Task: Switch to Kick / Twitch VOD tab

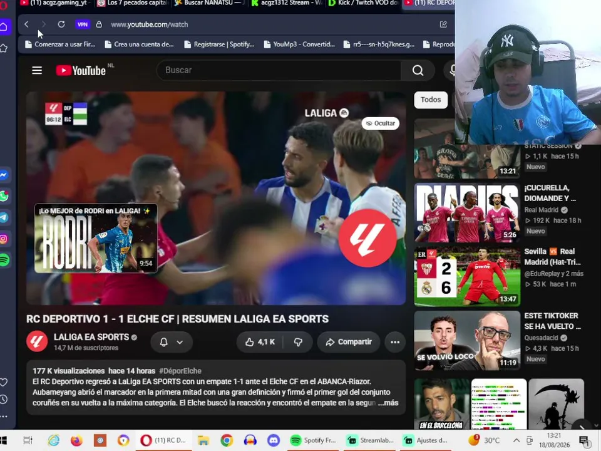Action: [x=364, y=3]
